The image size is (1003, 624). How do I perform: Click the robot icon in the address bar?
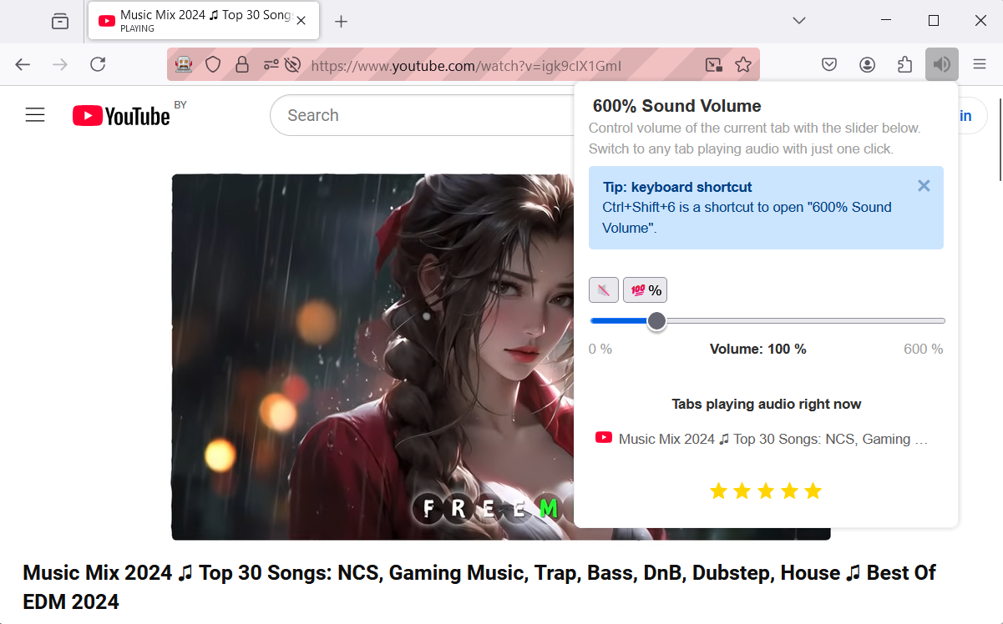184,64
